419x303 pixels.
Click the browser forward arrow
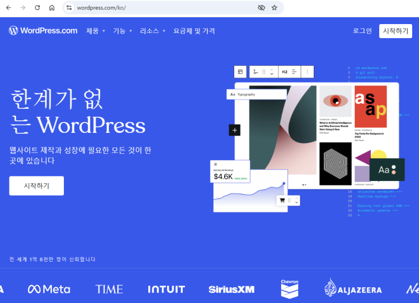click(x=23, y=8)
